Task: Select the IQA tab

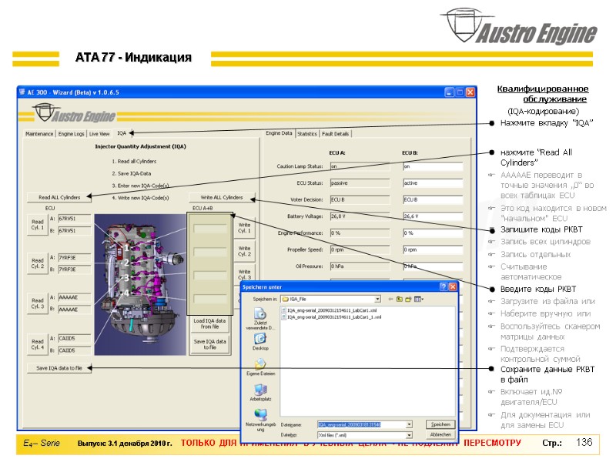Action: click(122, 133)
